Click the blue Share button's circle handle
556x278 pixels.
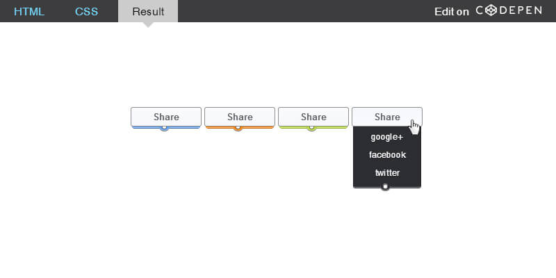click(x=164, y=128)
